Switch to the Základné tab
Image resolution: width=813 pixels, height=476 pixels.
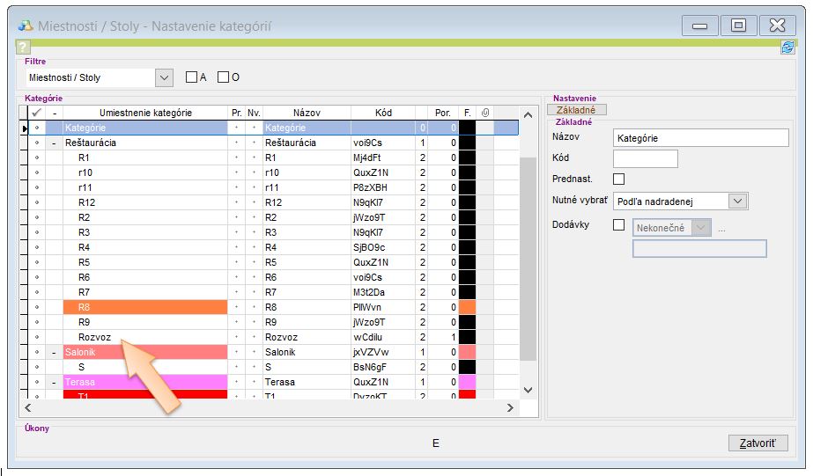tap(577, 110)
